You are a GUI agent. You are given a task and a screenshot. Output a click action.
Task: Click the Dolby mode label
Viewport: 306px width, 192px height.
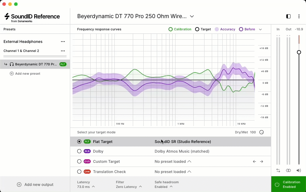click(x=98, y=151)
